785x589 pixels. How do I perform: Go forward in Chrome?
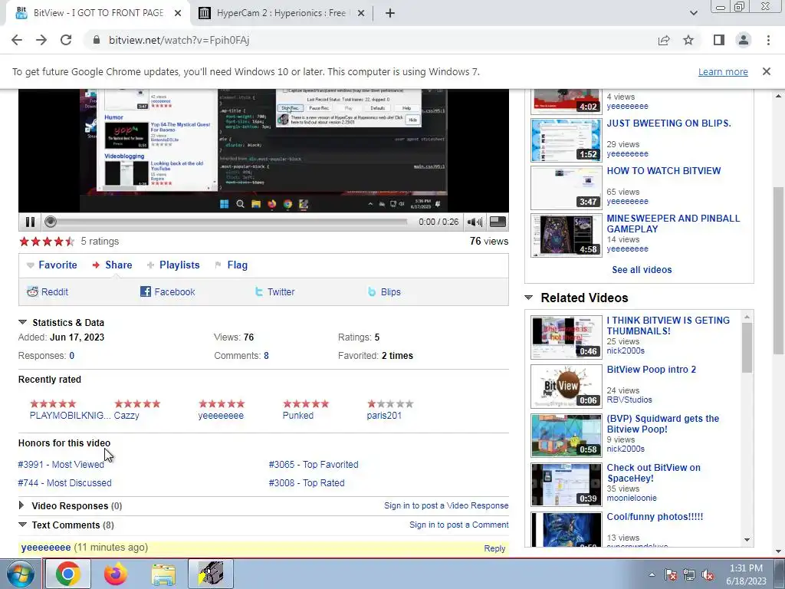pos(41,40)
